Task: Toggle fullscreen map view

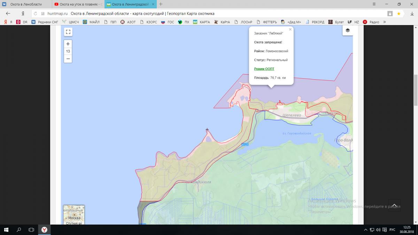Action: coord(68,32)
